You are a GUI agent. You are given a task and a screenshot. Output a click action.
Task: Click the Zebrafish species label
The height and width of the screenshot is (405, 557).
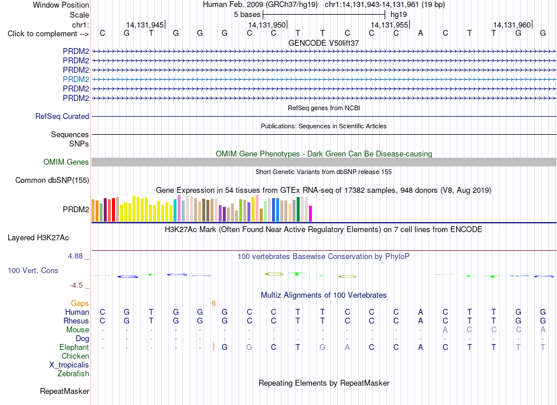(73, 374)
